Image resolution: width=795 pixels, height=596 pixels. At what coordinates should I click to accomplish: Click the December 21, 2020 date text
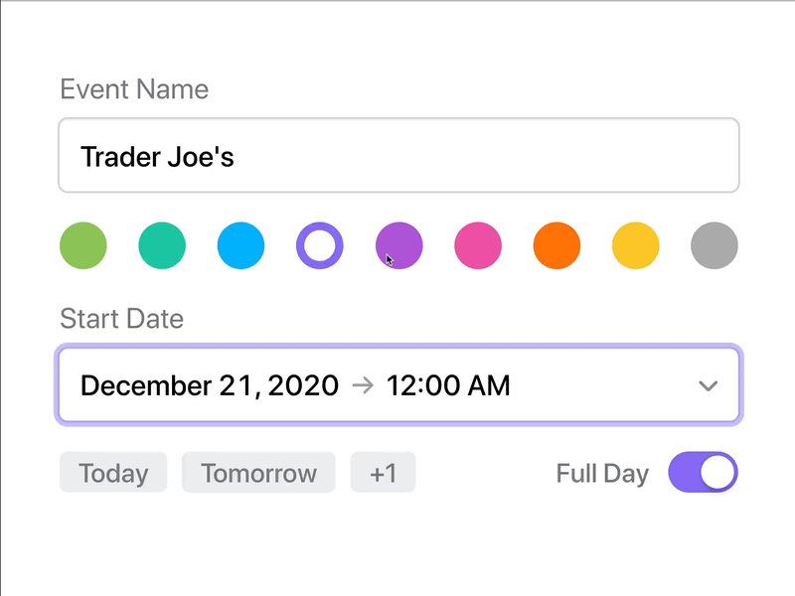click(x=209, y=385)
